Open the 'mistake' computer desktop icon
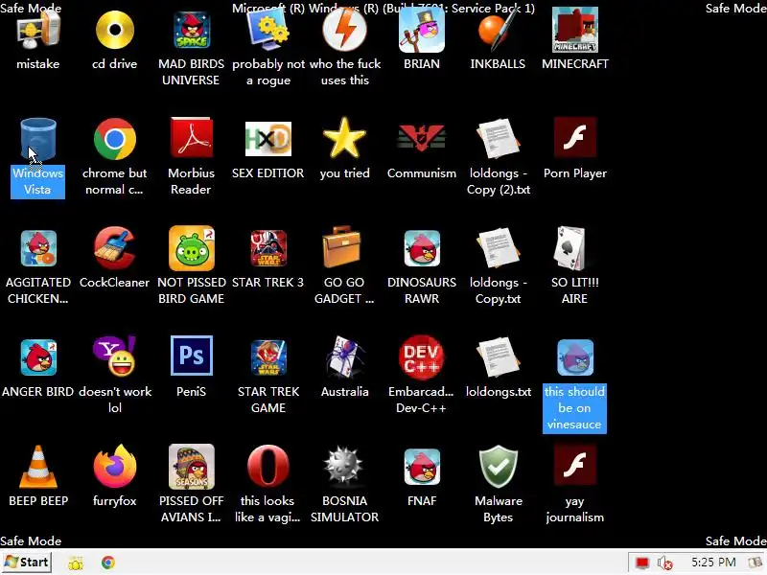This screenshot has height=575, width=767. [38, 31]
